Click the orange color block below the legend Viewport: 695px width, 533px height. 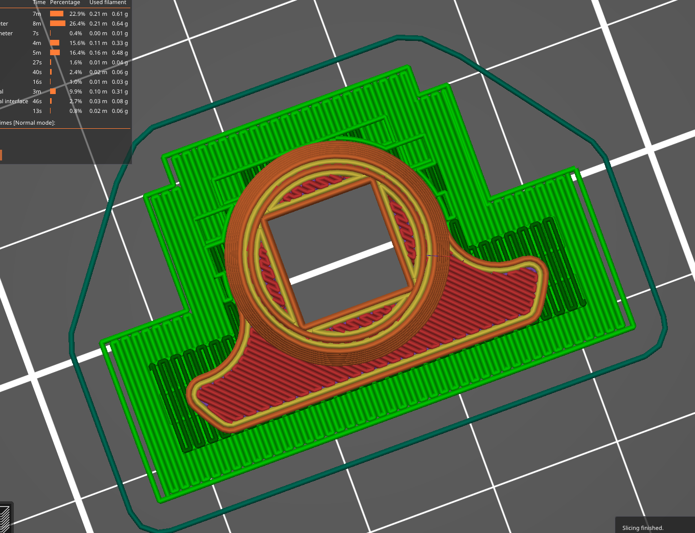tap(2, 155)
